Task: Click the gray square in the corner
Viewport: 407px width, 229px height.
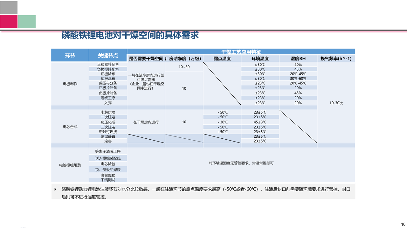Action: 9,8
